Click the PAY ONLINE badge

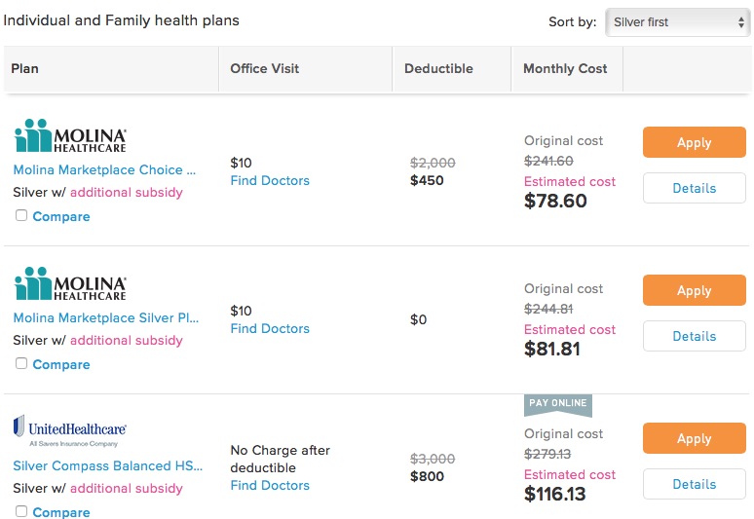558,404
